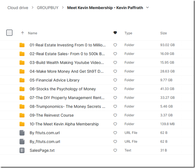Image resolution: width=195 pixels, height=168 pixels.
Task: Open folder icon for 07-The DIY Property Management
Action: [22, 98]
